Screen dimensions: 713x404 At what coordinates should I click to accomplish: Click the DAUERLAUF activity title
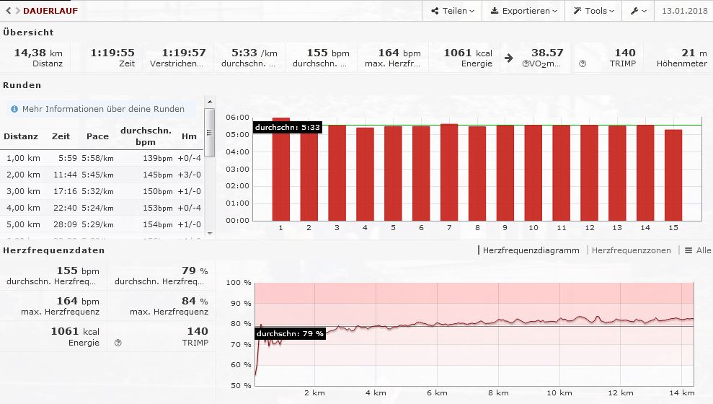click(x=50, y=11)
